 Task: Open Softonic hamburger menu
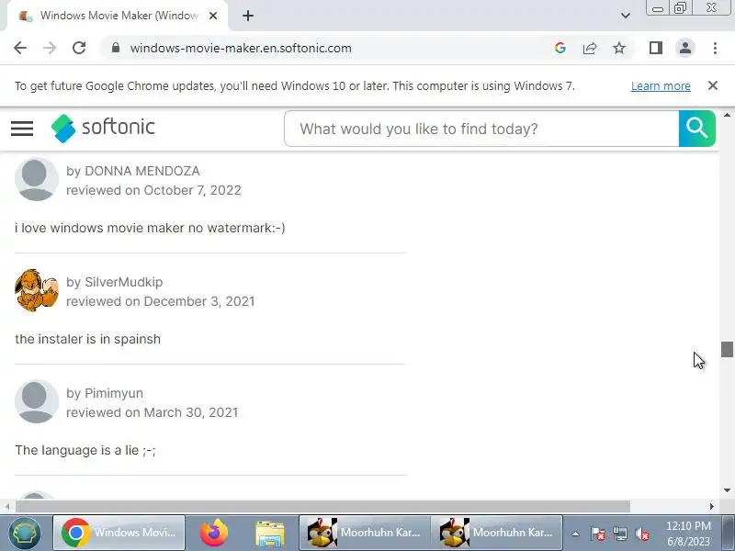[x=22, y=129]
